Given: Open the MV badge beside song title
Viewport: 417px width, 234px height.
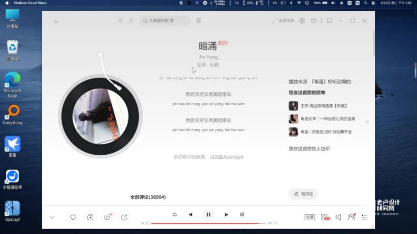Looking at the screenshot, I should click(x=223, y=43).
